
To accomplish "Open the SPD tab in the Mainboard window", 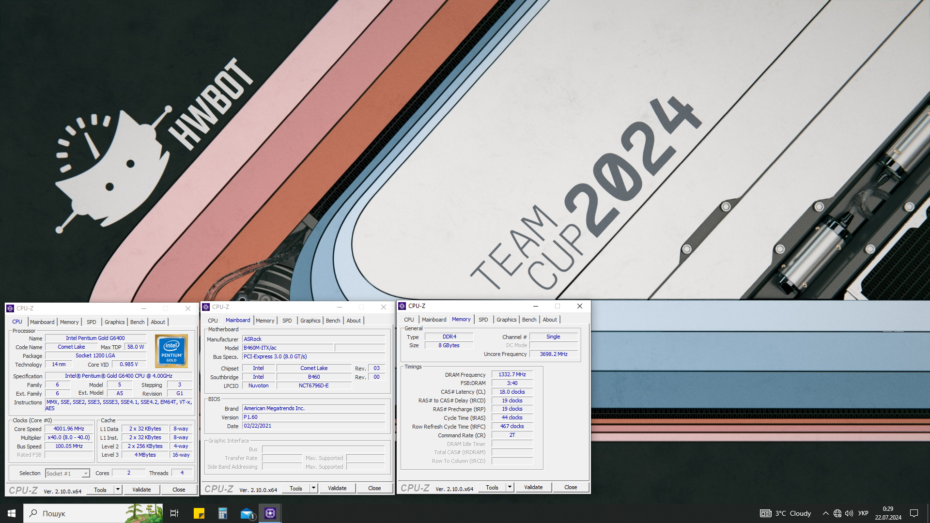I will coord(287,321).
